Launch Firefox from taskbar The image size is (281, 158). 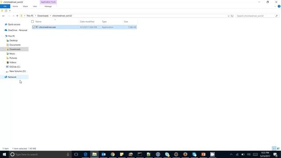[185, 154]
